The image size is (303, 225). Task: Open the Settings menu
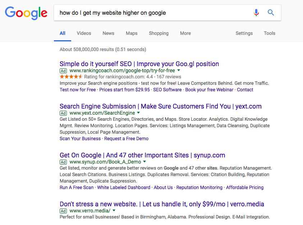coord(244,33)
